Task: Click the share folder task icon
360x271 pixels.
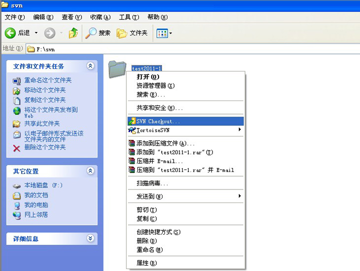Action: tap(16, 124)
